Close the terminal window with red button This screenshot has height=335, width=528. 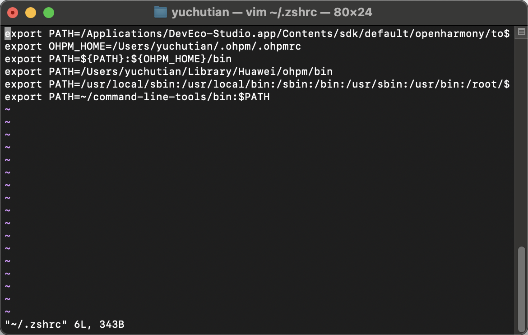coord(13,13)
